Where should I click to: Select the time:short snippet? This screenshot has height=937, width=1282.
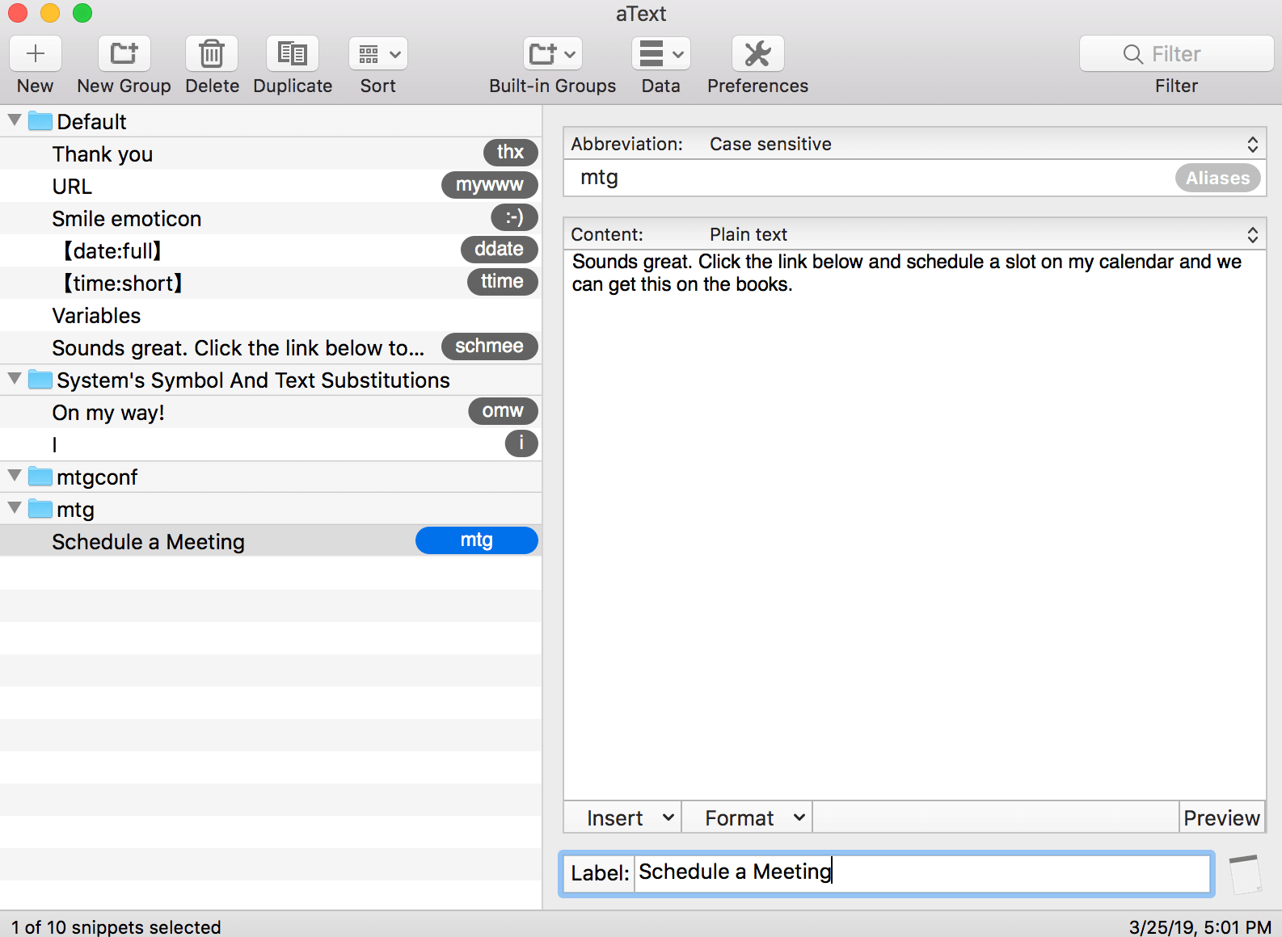(271, 283)
